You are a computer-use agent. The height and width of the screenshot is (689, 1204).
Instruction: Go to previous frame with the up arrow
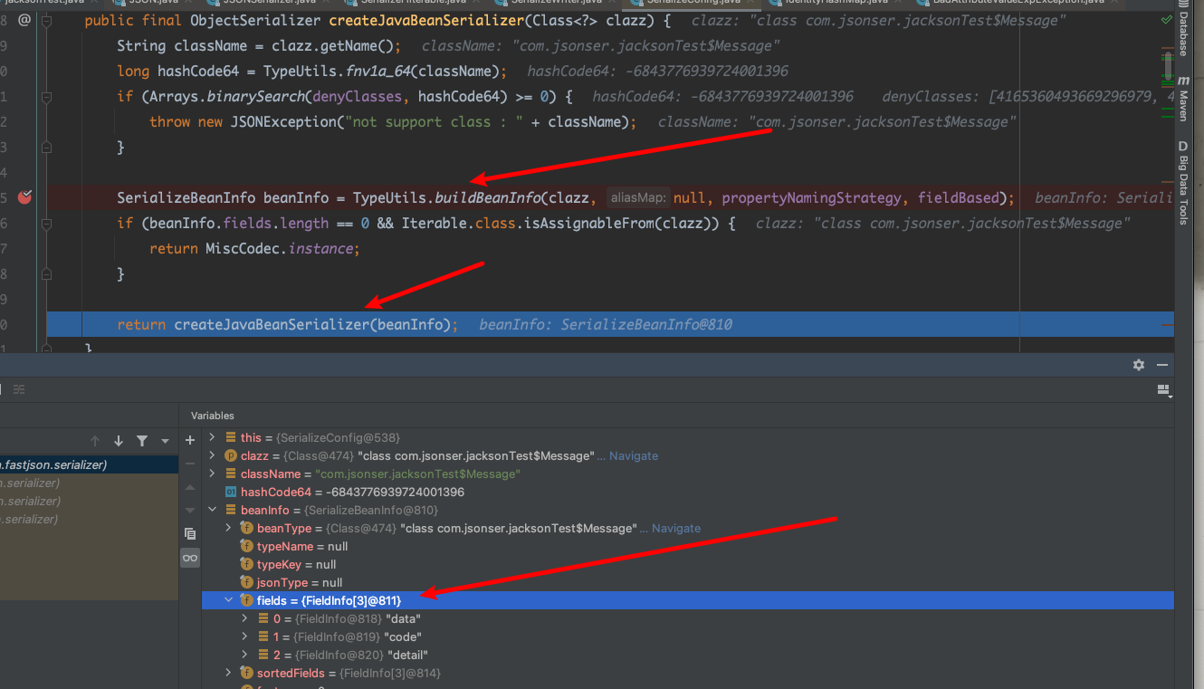click(95, 441)
